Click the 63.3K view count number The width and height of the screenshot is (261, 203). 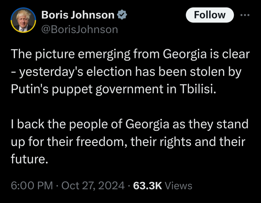[148, 185]
